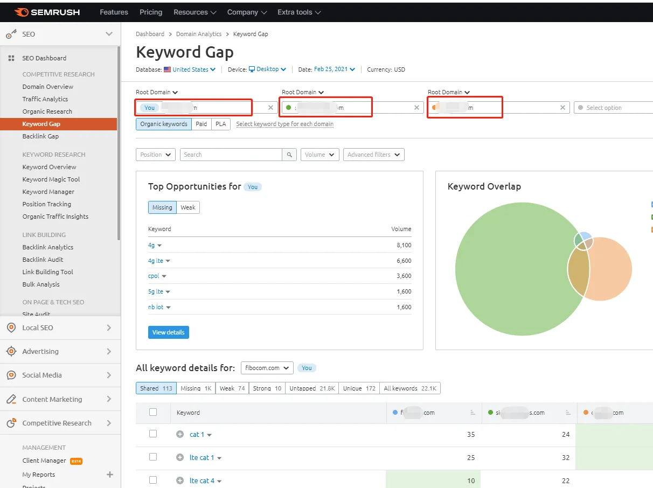Open the Position filter dropdown
This screenshot has width=653, height=488.
(x=156, y=155)
